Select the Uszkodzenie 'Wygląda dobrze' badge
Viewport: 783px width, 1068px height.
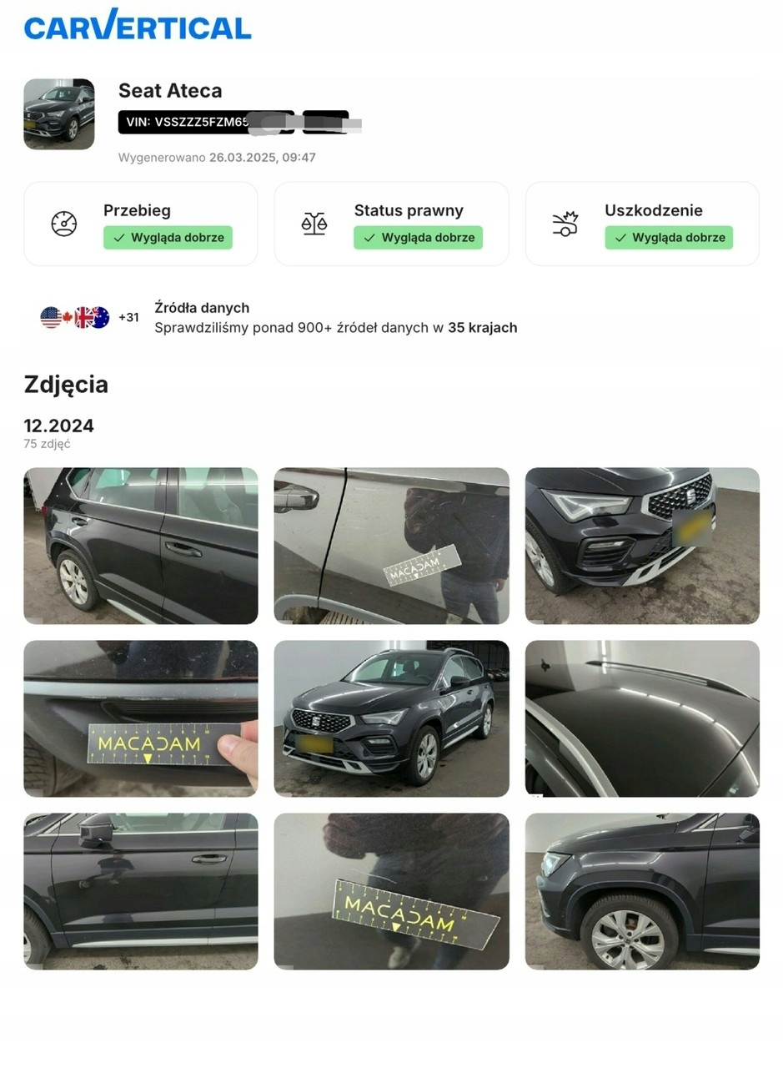[x=669, y=238]
